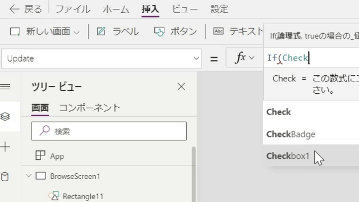Click the fx formula icon
Screen dimensions: 359x202
tap(240, 57)
